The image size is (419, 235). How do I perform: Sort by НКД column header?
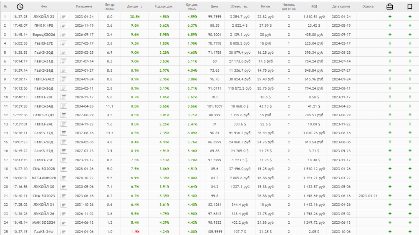pyautogui.click(x=314, y=6)
